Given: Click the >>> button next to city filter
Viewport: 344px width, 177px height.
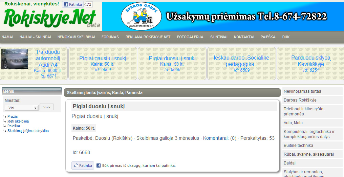Looking at the screenshot, I should point(46,107).
